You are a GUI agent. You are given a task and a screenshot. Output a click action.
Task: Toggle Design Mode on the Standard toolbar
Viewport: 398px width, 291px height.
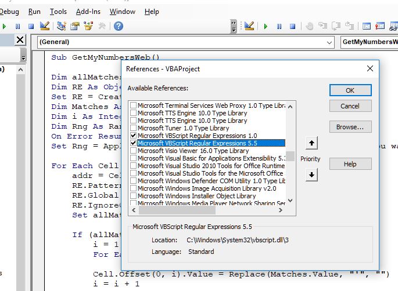point(45,26)
